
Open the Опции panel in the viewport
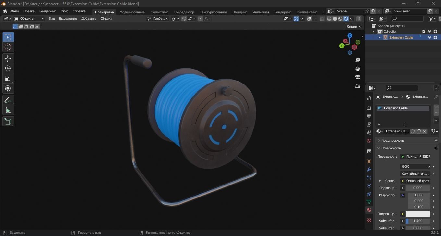coord(353,26)
